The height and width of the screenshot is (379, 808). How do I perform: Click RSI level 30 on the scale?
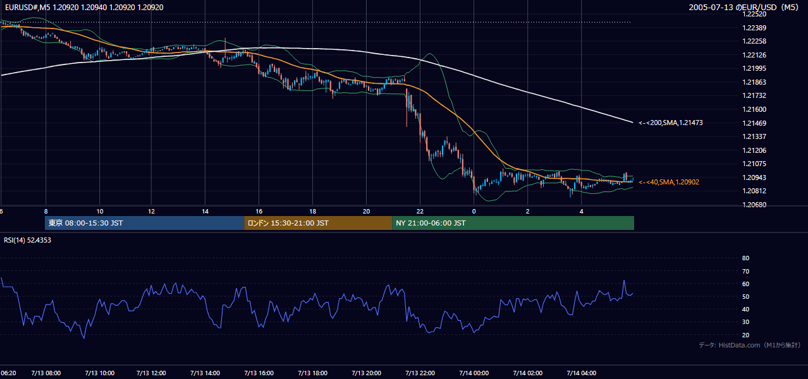(745, 322)
